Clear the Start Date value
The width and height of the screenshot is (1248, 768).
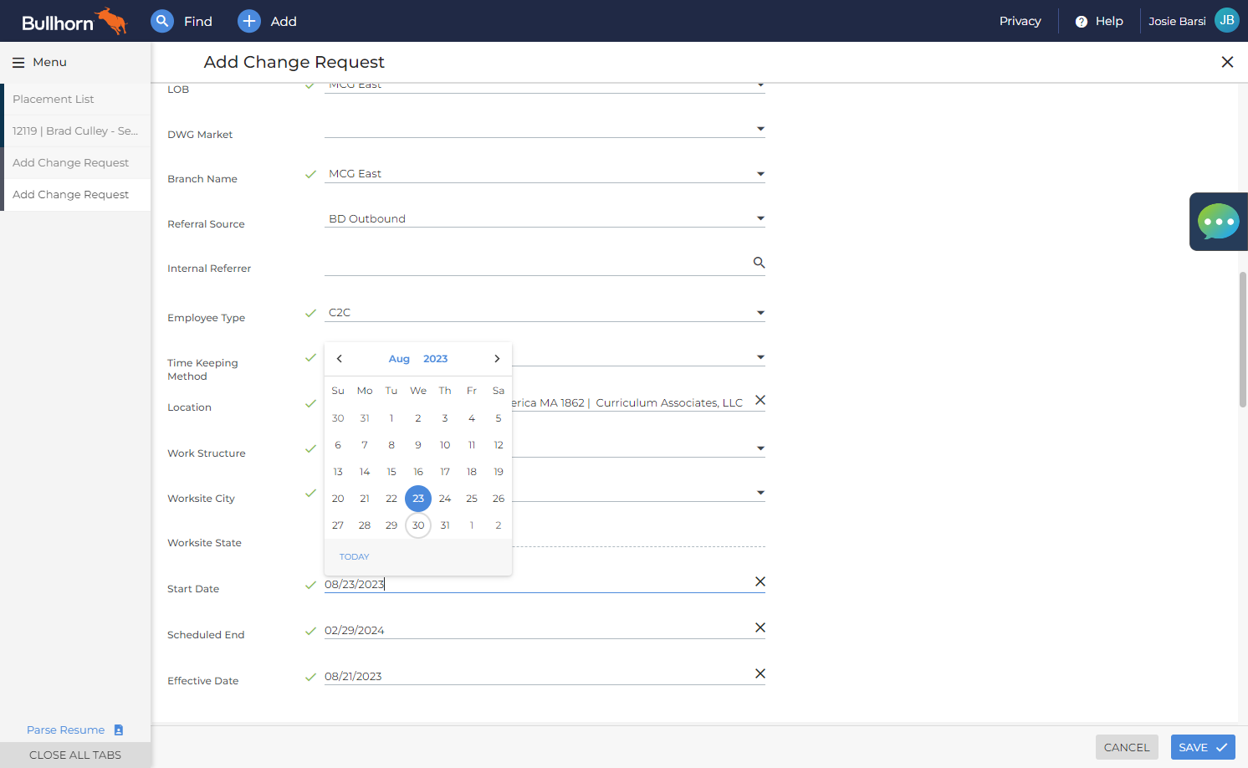(x=760, y=581)
